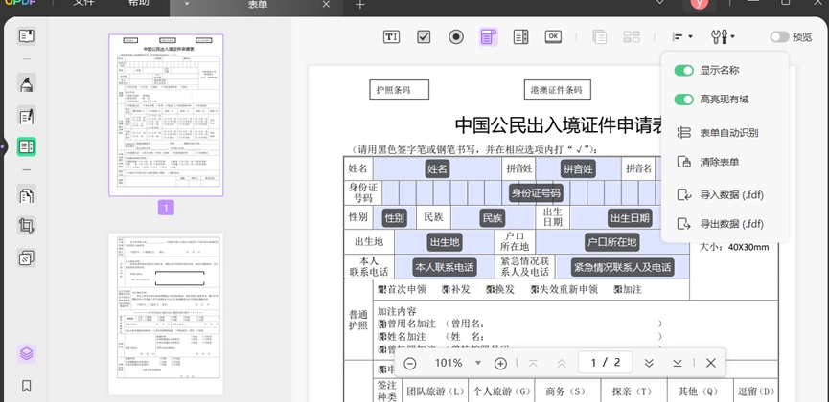Click the zoom in plus button

point(500,363)
